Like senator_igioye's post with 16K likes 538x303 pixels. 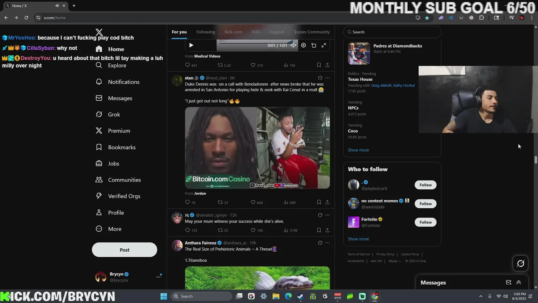(x=253, y=230)
